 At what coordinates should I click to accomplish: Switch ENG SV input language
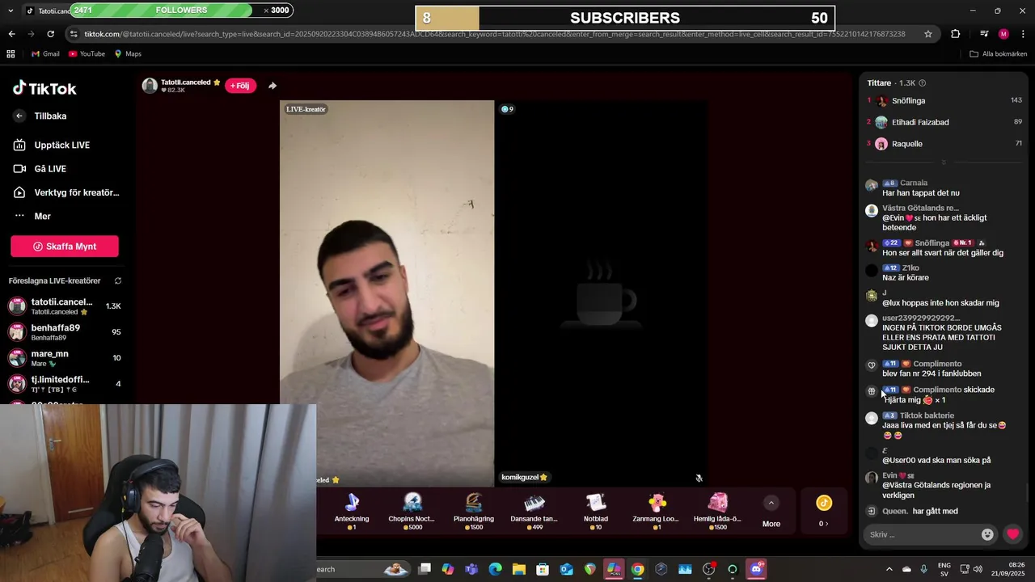coord(944,569)
